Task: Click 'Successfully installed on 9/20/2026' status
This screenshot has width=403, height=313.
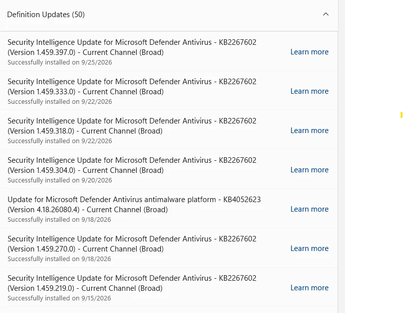Action: point(60,180)
